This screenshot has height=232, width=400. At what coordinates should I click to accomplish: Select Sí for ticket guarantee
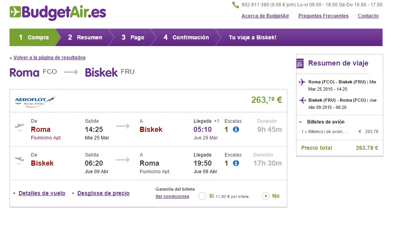202,196
